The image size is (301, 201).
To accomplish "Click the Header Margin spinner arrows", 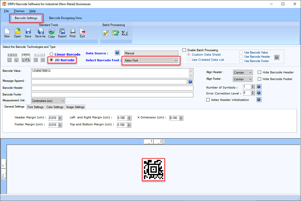I will point(60,118).
